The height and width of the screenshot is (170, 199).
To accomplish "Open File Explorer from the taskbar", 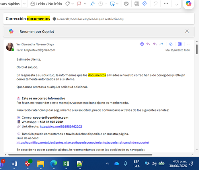I will pos(41,164).
